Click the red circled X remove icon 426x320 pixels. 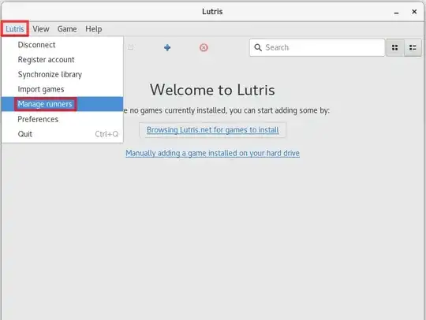click(204, 48)
